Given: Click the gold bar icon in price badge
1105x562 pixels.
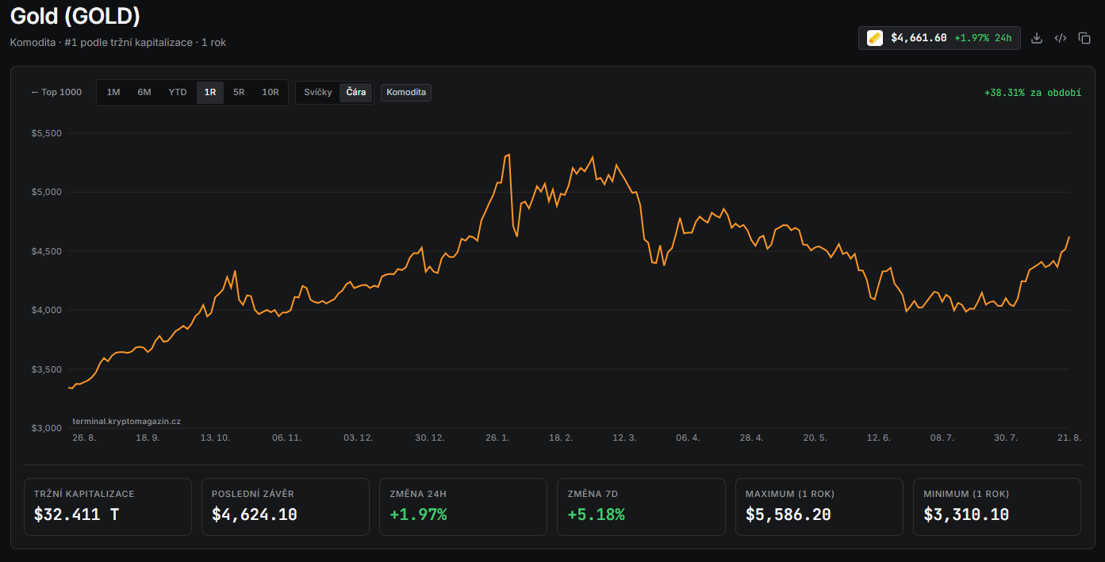Looking at the screenshot, I should point(875,38).
